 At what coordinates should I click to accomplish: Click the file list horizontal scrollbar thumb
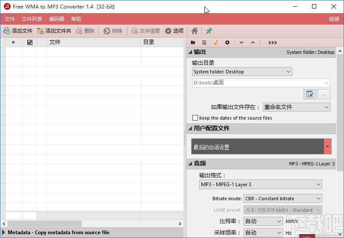[x=45, y=224]
